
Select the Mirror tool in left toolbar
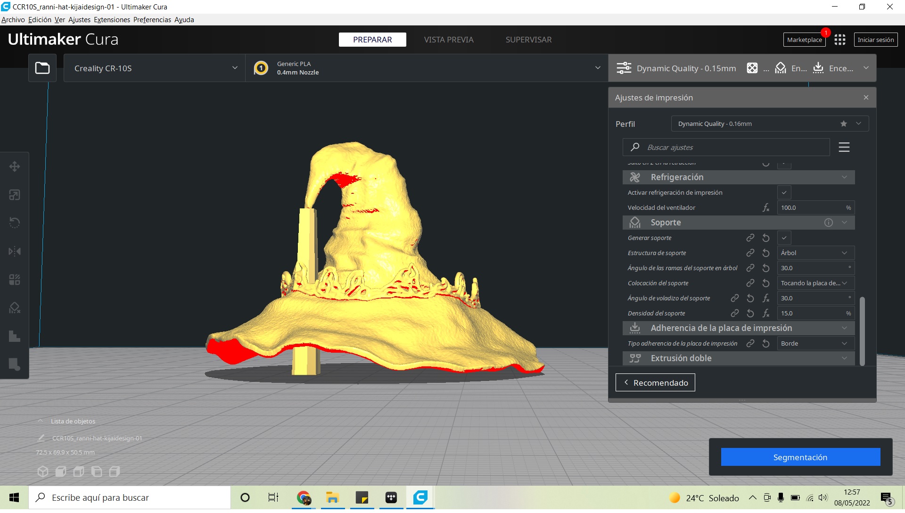(15, 251)
